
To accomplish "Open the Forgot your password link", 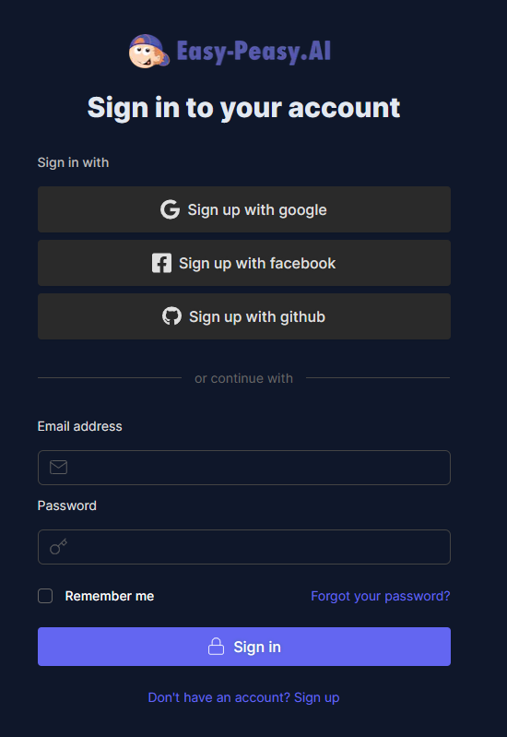I will (381, 596).
